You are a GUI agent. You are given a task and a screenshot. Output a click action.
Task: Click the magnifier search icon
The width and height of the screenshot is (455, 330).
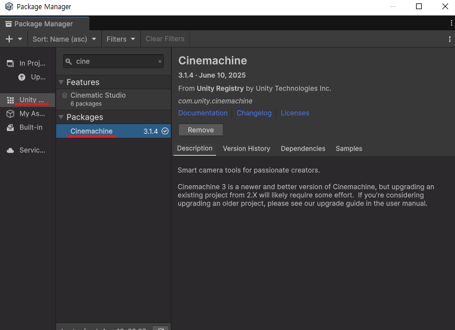coord(69,61)
